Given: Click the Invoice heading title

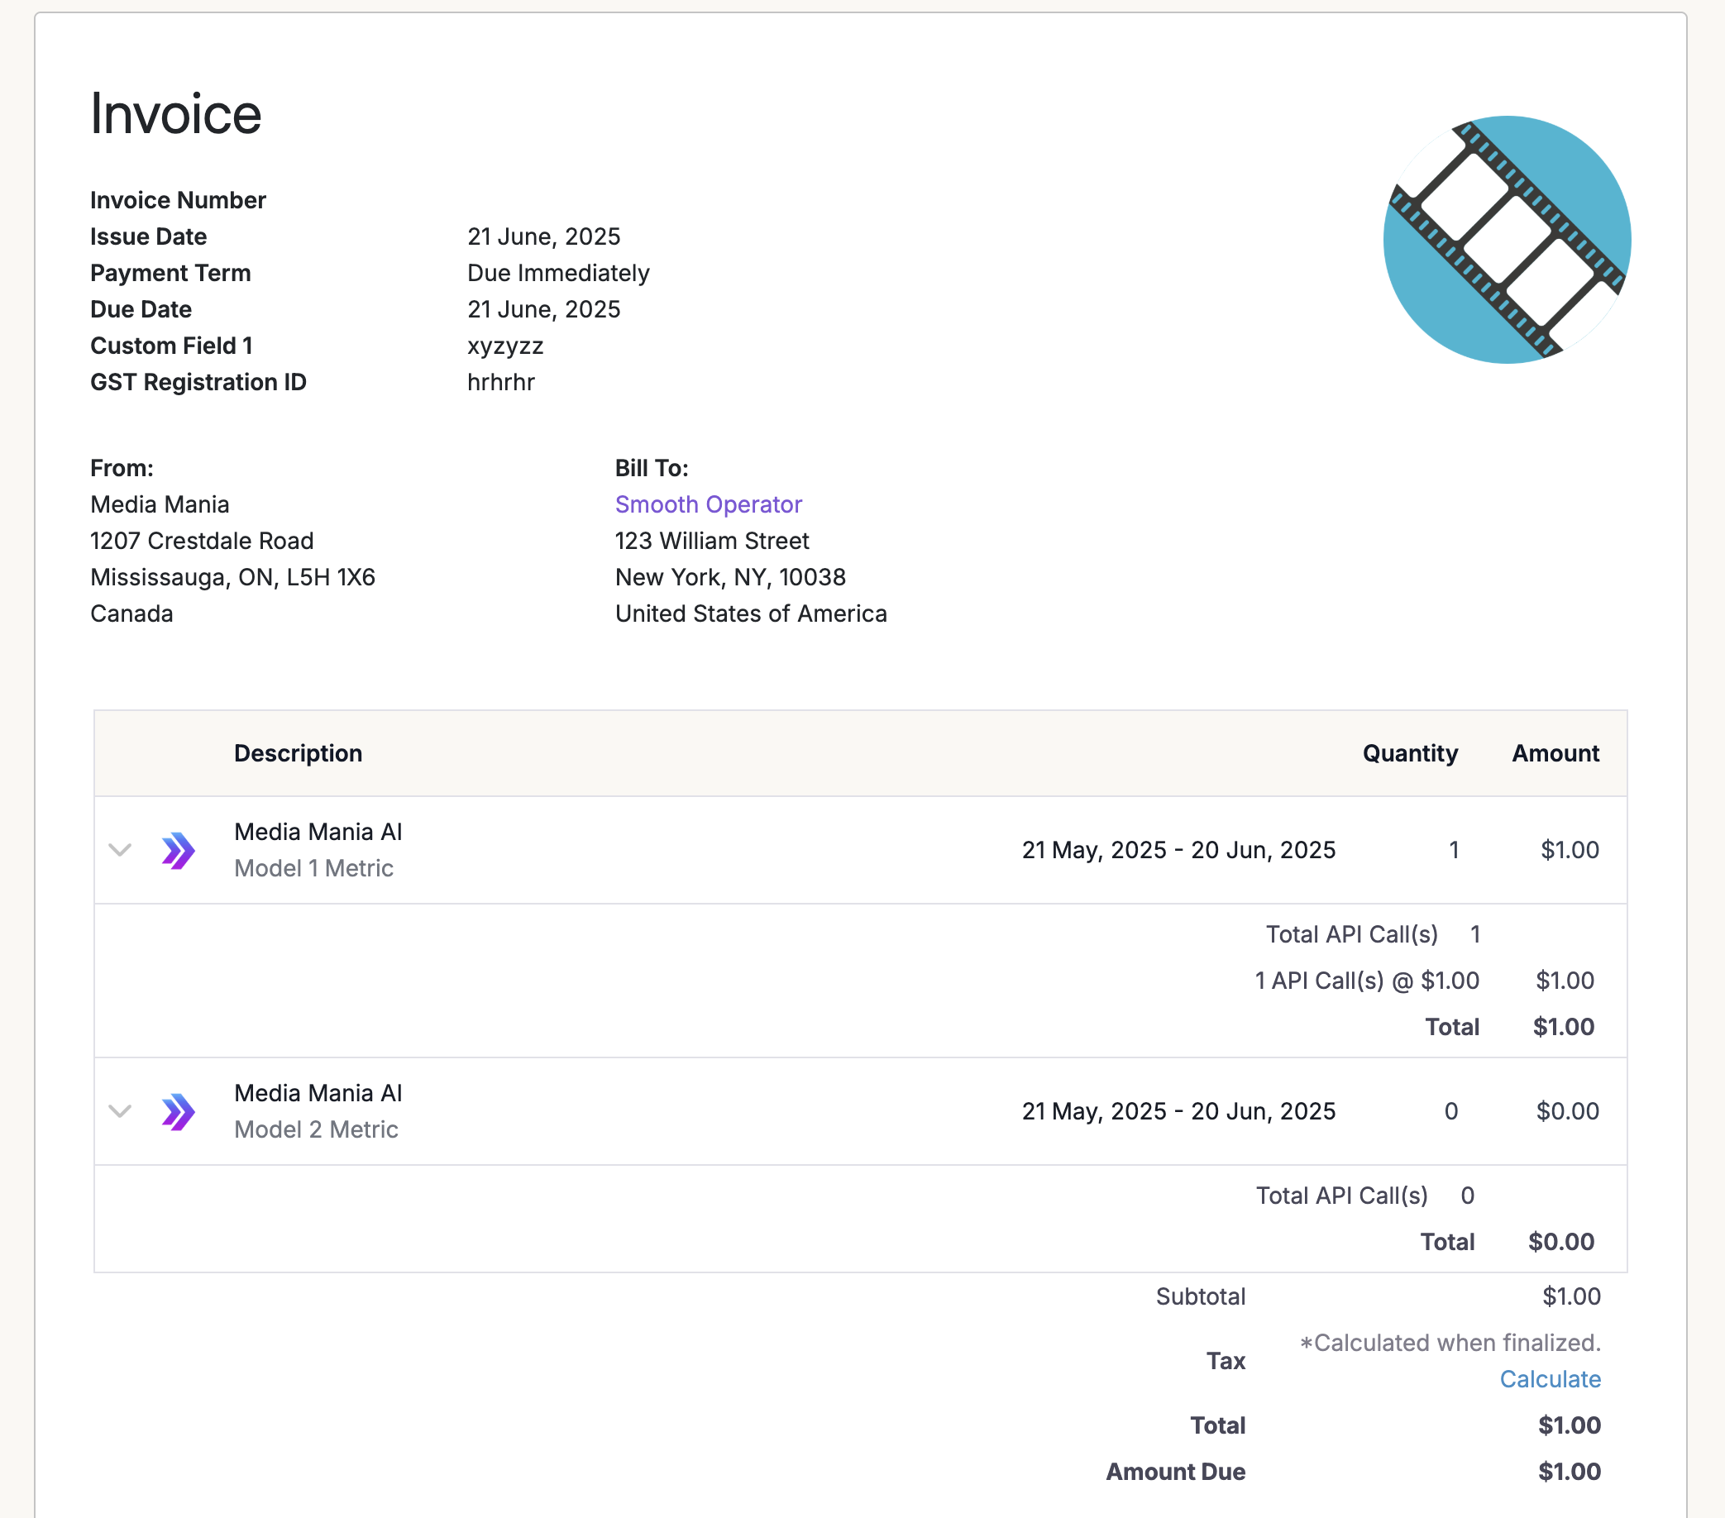Looking at the screenshot, I should (x=175, y=114).
